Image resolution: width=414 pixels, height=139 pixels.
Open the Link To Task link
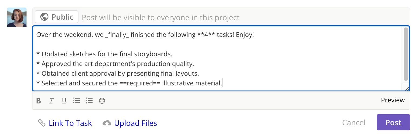point(70,123)
